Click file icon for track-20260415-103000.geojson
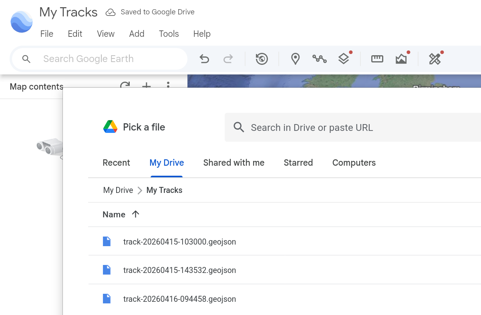 pos(107,241)
